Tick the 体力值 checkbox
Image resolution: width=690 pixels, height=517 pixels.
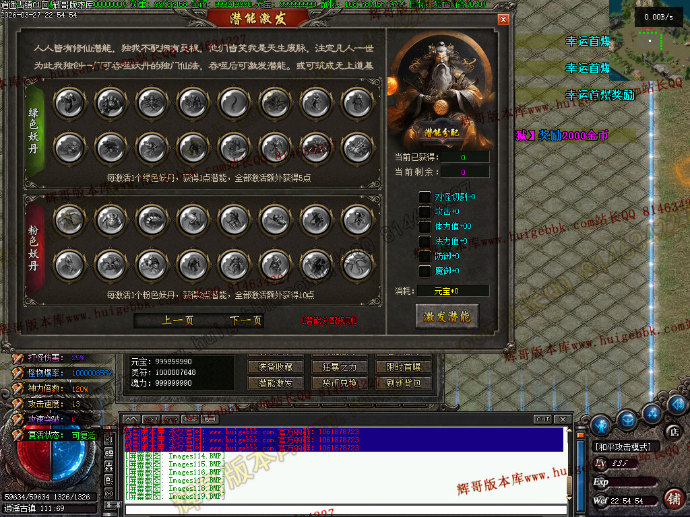click(425, 227)
